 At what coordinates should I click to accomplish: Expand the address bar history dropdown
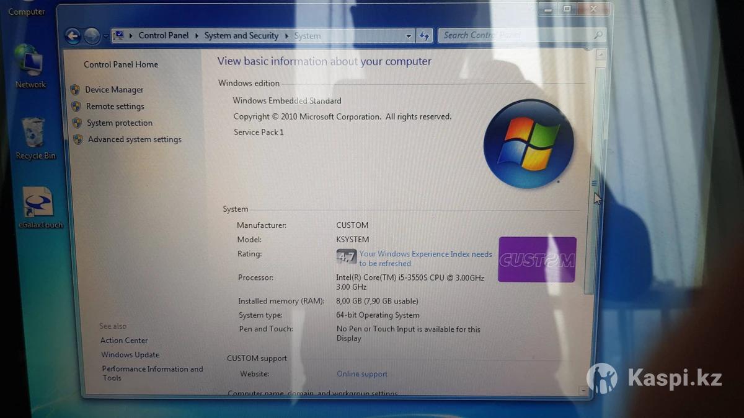[409, 36]
